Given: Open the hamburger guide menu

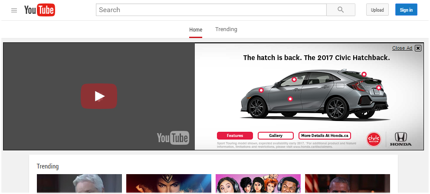Looking at the screenshot, I should pos(14,10).
